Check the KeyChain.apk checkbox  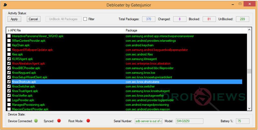(9, 45)
